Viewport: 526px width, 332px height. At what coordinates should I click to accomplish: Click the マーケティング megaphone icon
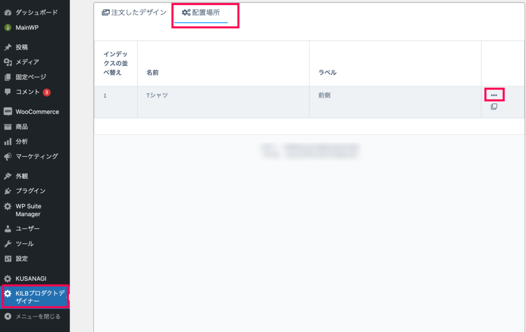pos(8,157)
